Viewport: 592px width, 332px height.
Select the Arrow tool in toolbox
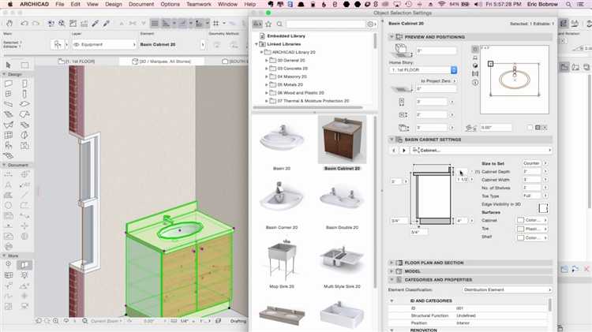pyautogui.click(x=9, y=65)
